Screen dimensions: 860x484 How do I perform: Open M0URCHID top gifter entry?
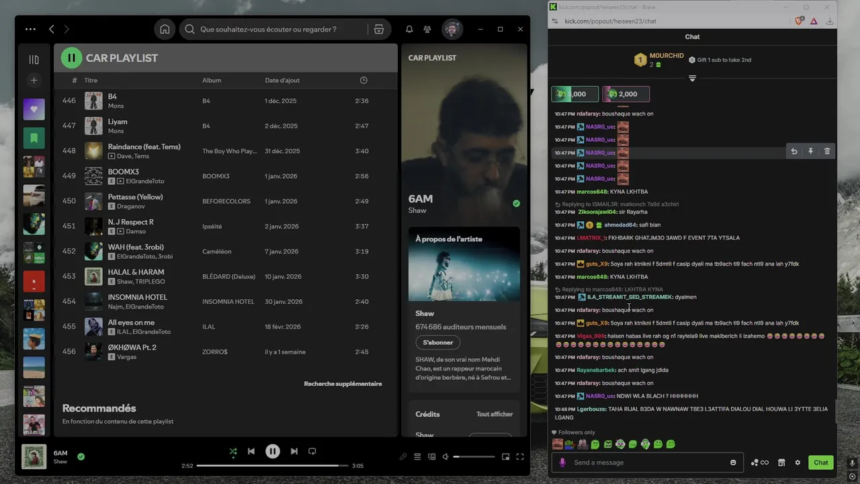[x=659, y=60]
